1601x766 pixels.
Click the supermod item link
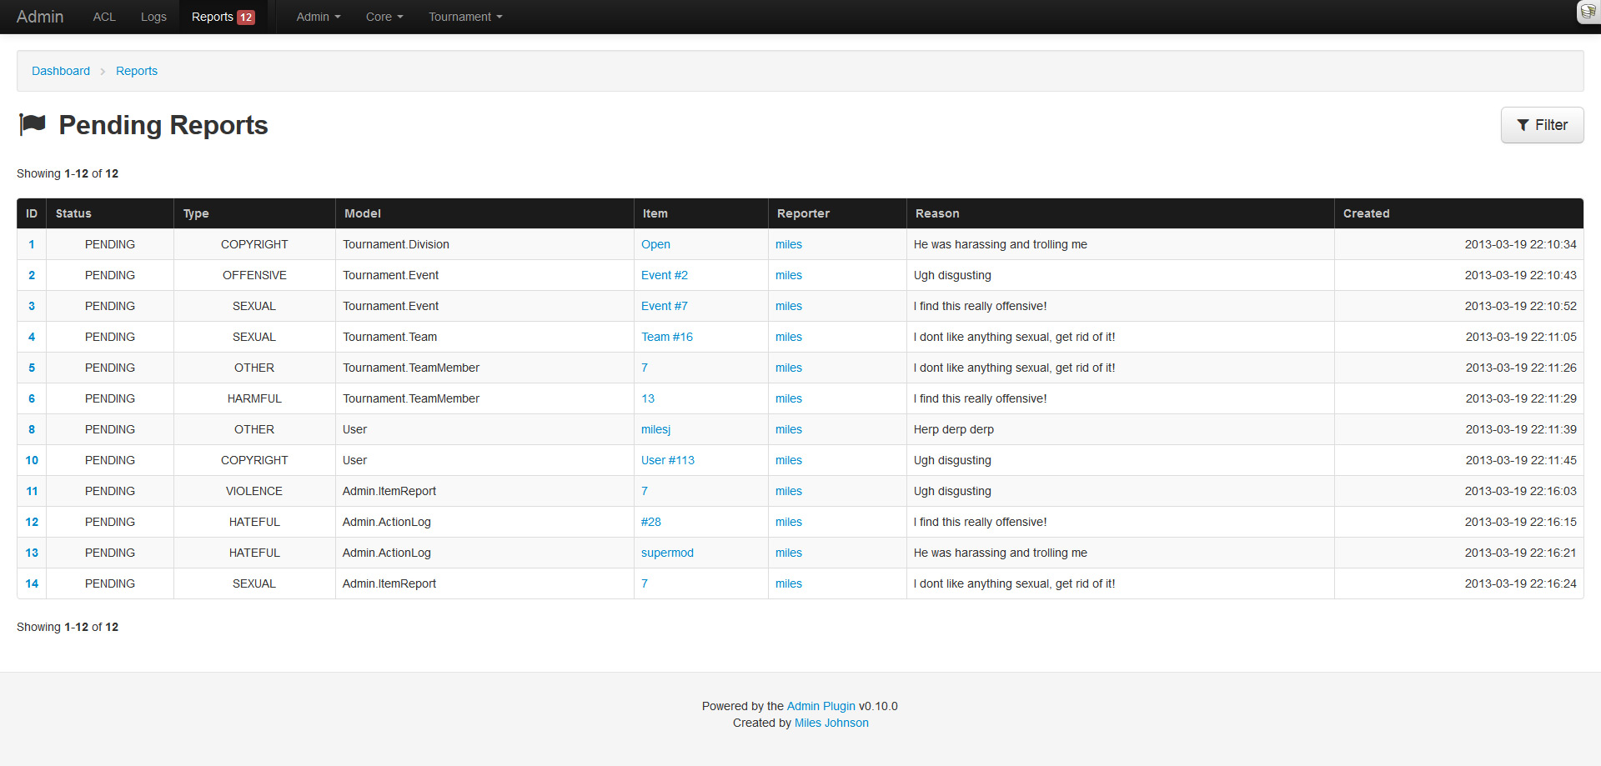[667, 553]
